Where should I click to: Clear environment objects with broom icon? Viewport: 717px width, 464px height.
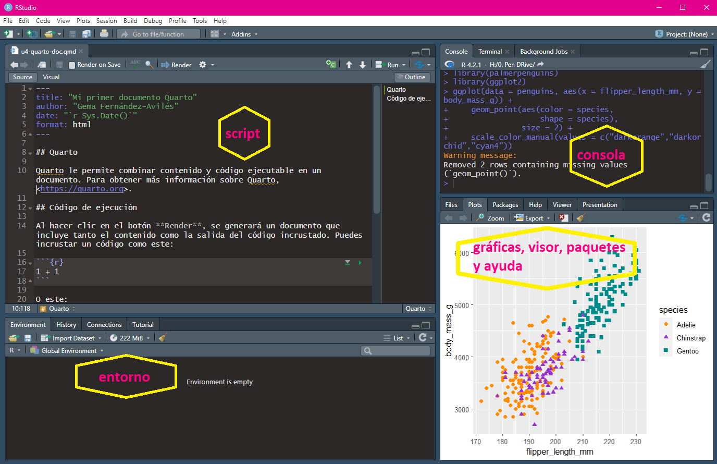(x=163, y=338)
